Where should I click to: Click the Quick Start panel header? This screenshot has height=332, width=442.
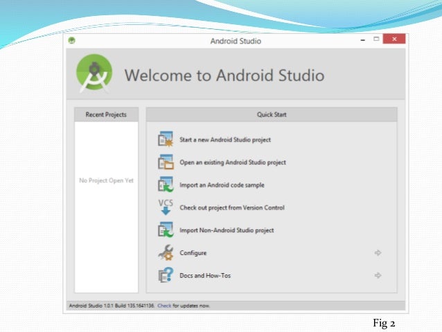pos(272,114)
